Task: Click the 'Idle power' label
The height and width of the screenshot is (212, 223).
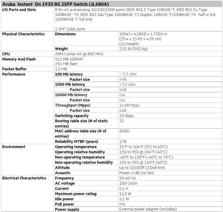Action: pos(65,199)
